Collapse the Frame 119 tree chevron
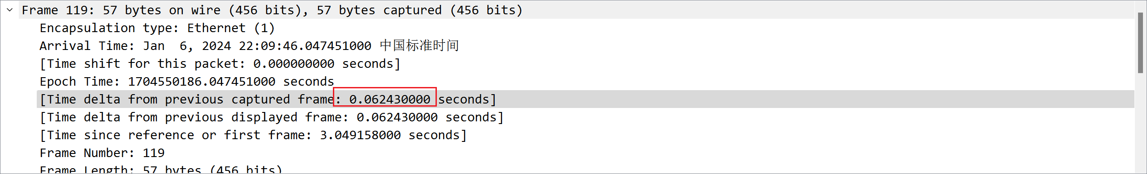 pyautogui.click(x=10, y=10)
